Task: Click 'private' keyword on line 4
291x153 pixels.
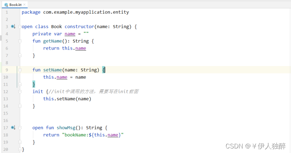Action: coord(42,34)
